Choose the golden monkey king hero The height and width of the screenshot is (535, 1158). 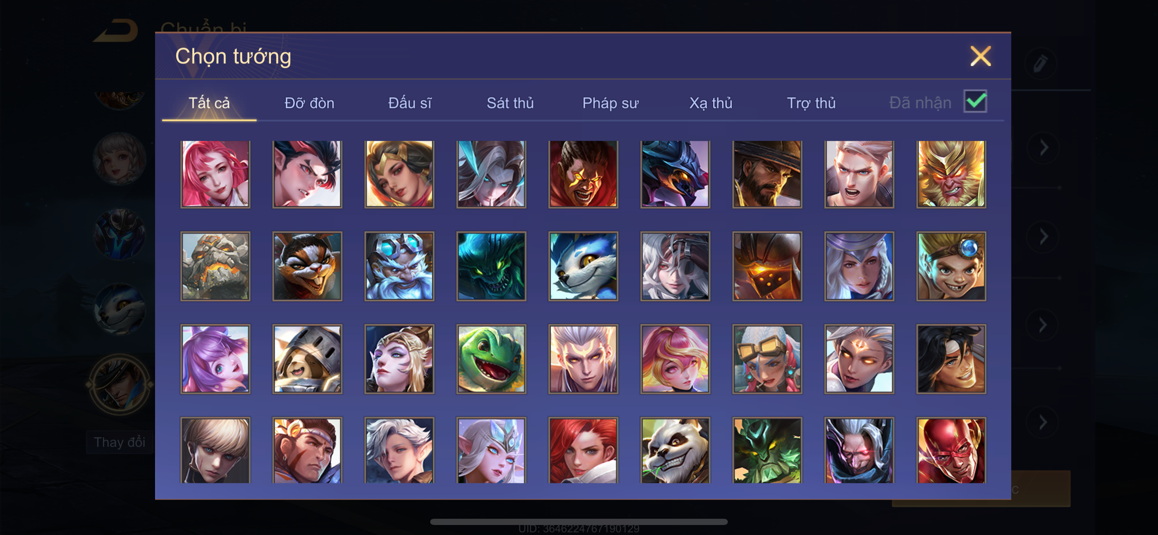(951, 174)
